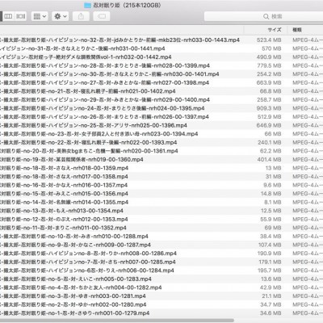This screenshot has height=323, width=323.
Task: Click the 401.4 MB size value
Action: 269,160
